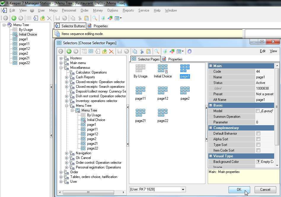This screenshot has width=281, height=197.
Task: Click the save floppy icon in main toolbar
Action: pos(58,18)
